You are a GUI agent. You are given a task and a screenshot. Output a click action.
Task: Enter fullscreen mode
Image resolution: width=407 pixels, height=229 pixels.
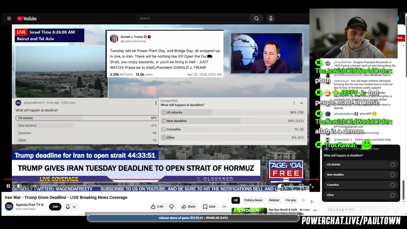pyautogui.click(x=312, y=186)
